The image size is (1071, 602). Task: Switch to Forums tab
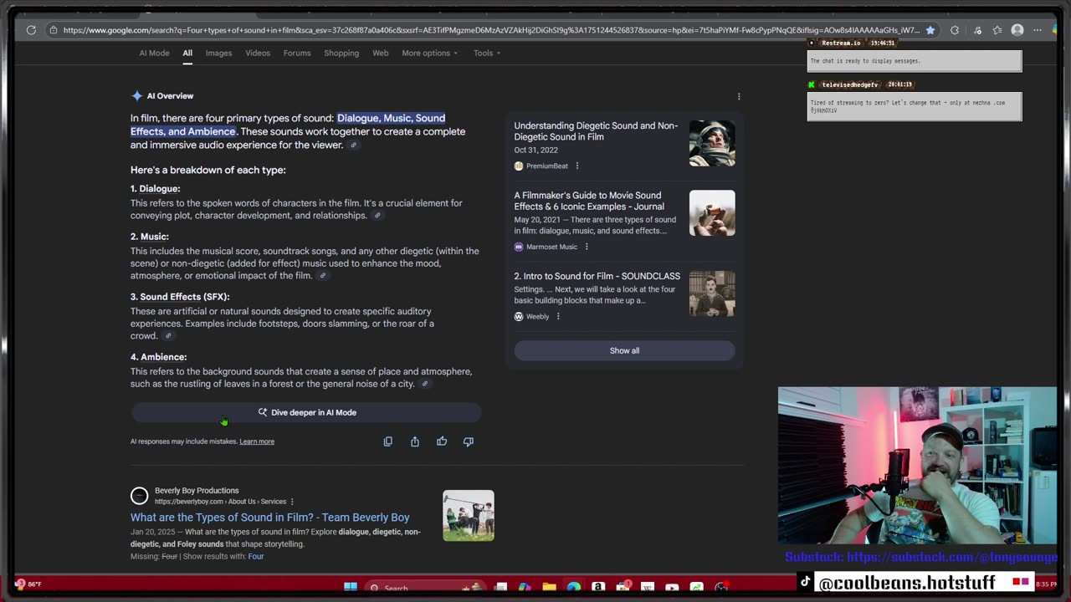(297, 53)
